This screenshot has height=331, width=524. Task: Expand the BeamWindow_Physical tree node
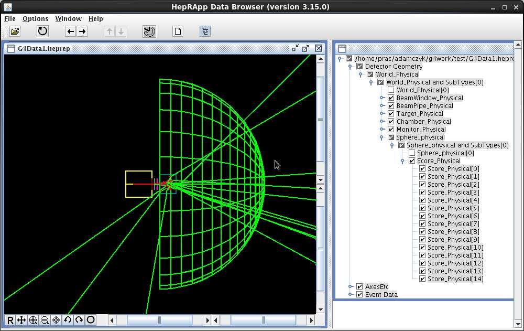(x=383, y=98)
